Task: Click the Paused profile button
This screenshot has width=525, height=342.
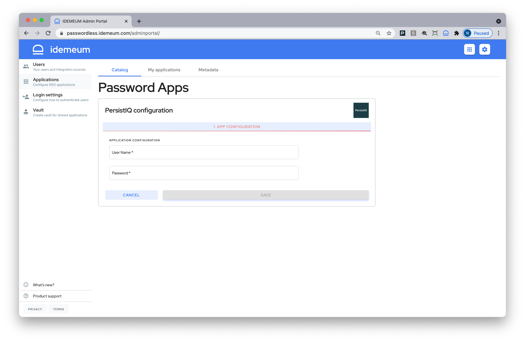Action: [477, 33]
